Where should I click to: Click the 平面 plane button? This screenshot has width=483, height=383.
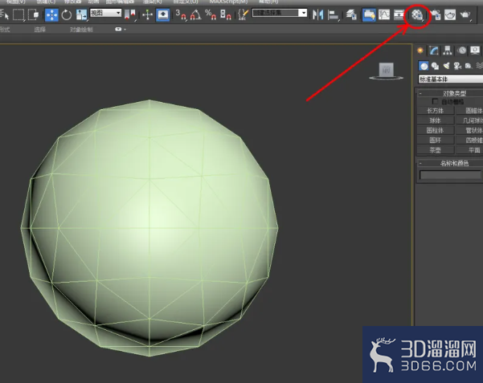click(470, 150)
